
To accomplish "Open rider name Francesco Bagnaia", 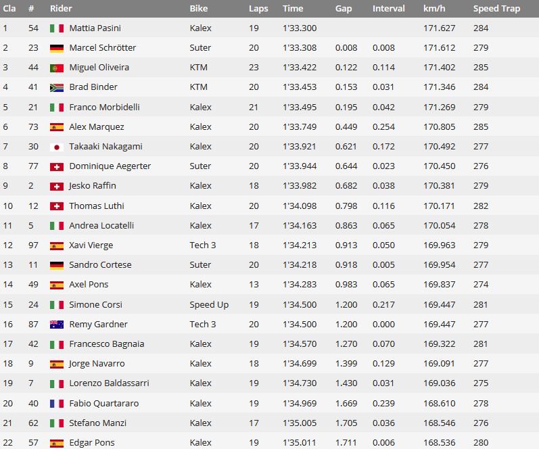I will click(107, 344).
